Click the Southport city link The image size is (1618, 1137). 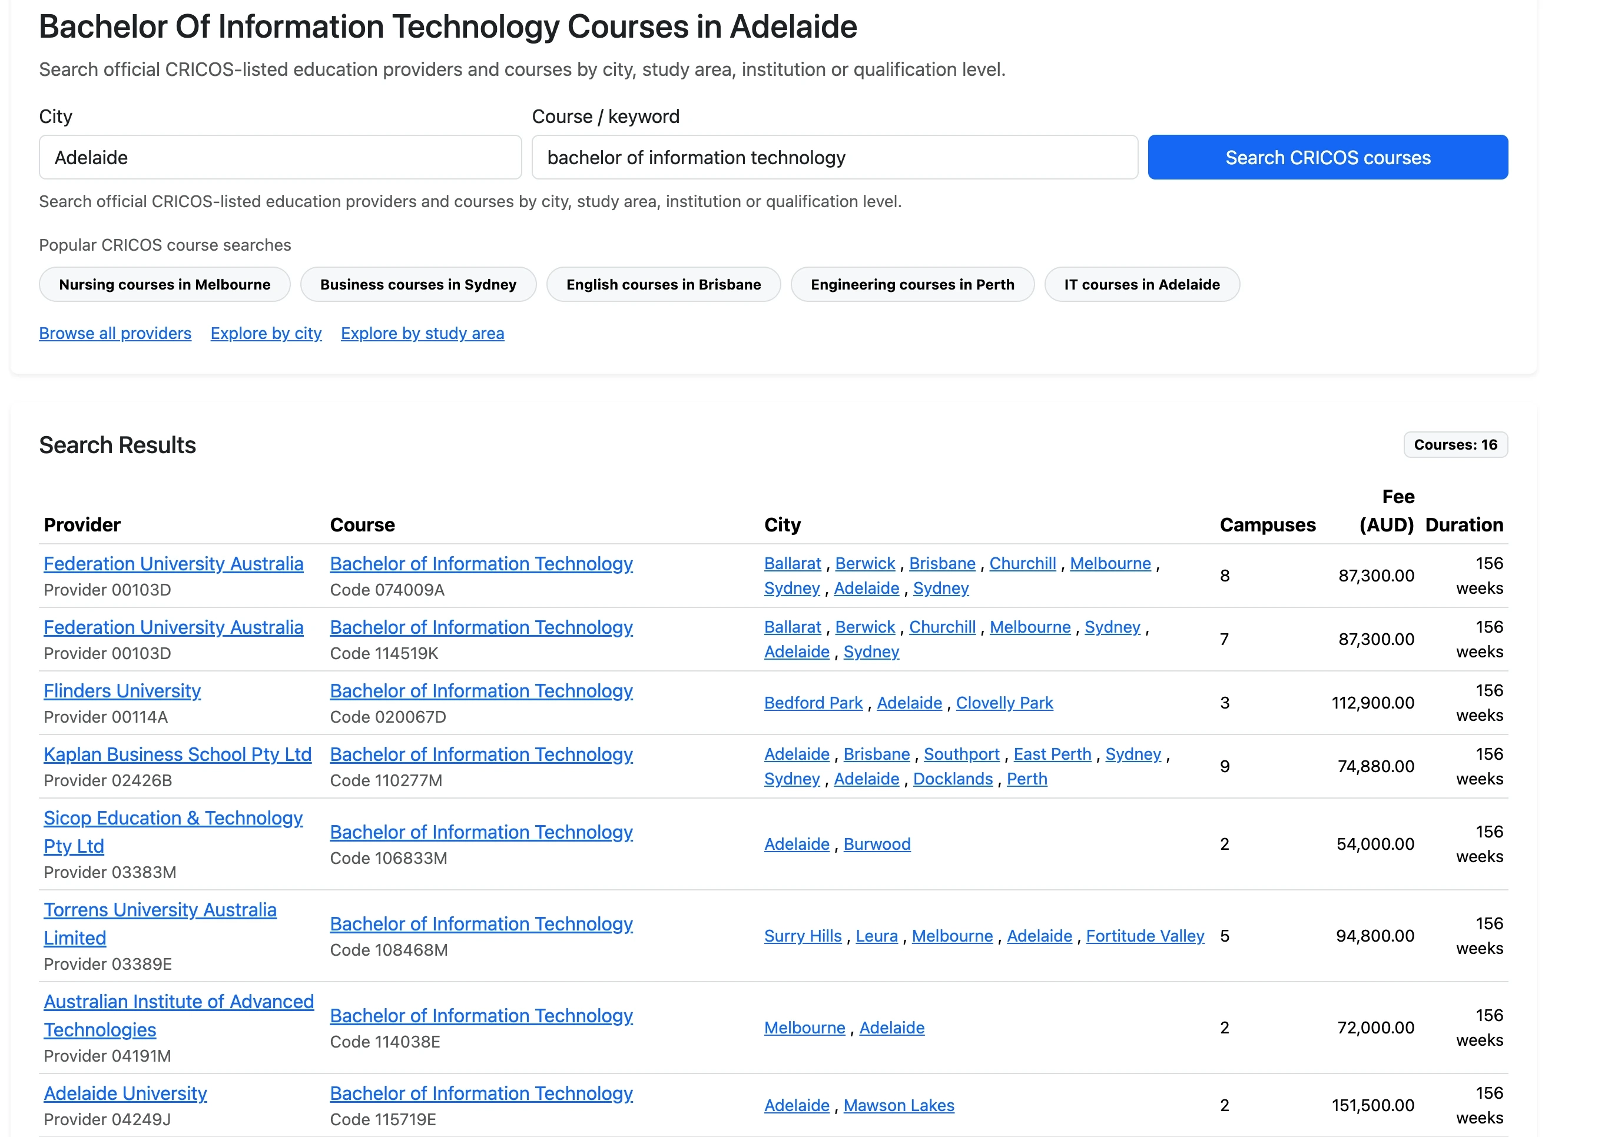(961, 754)
